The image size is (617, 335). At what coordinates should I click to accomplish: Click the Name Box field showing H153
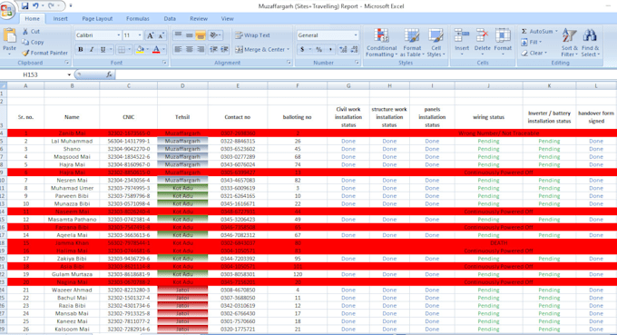34,74
